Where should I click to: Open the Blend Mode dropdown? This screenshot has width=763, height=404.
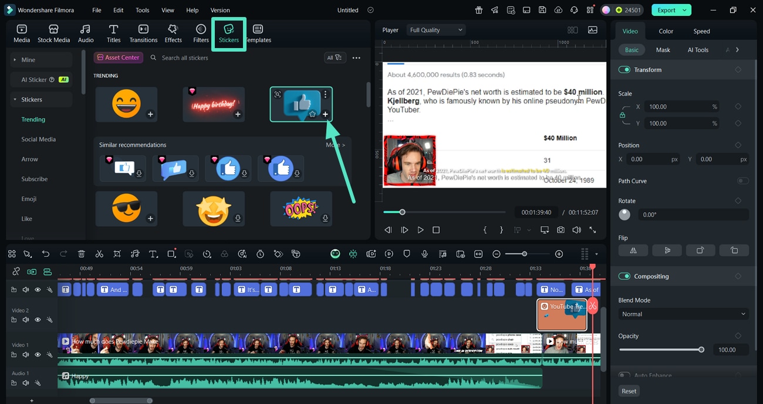pos(683,314)
